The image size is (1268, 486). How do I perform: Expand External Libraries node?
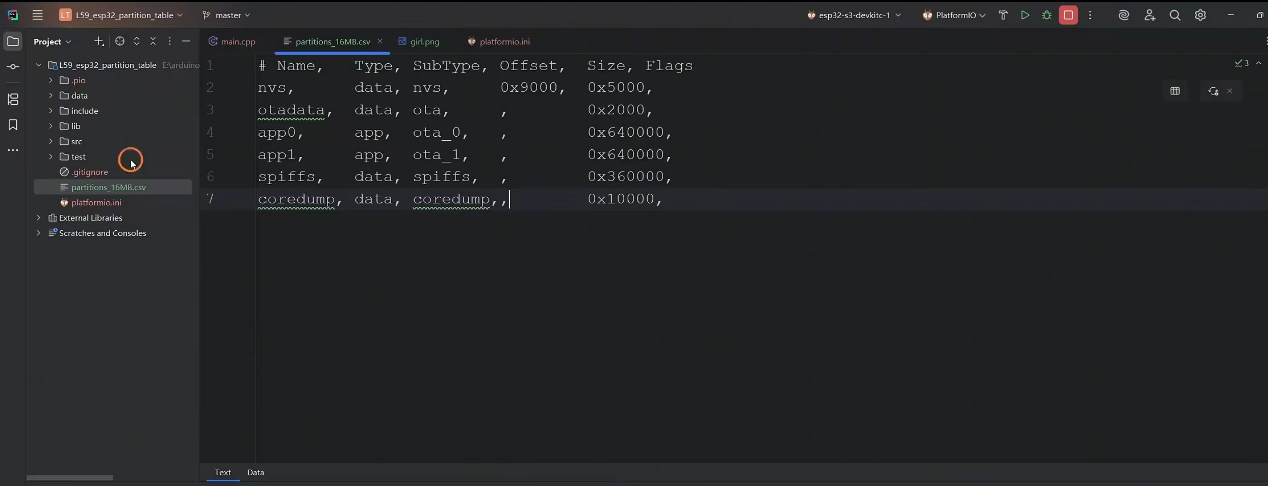(39, 218)
